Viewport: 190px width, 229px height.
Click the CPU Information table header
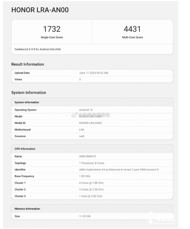25,149
